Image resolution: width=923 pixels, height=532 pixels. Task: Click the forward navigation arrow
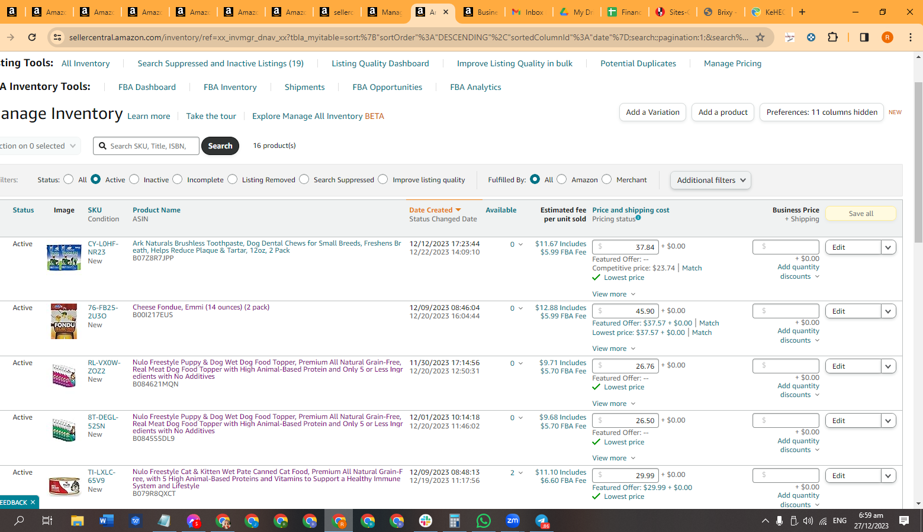pos(11,37)
